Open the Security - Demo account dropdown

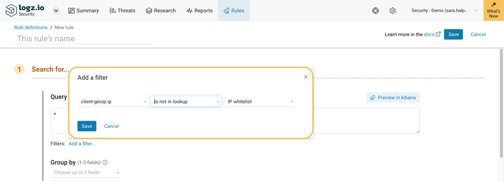tap(444, 11)
